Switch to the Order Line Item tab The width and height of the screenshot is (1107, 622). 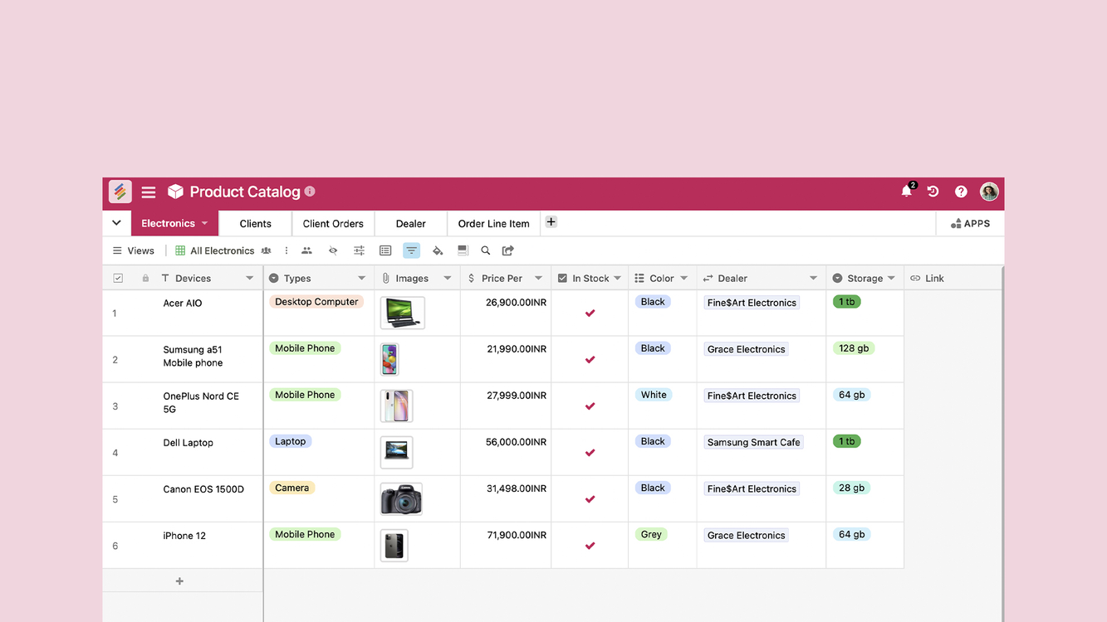[x=493, y=223]
